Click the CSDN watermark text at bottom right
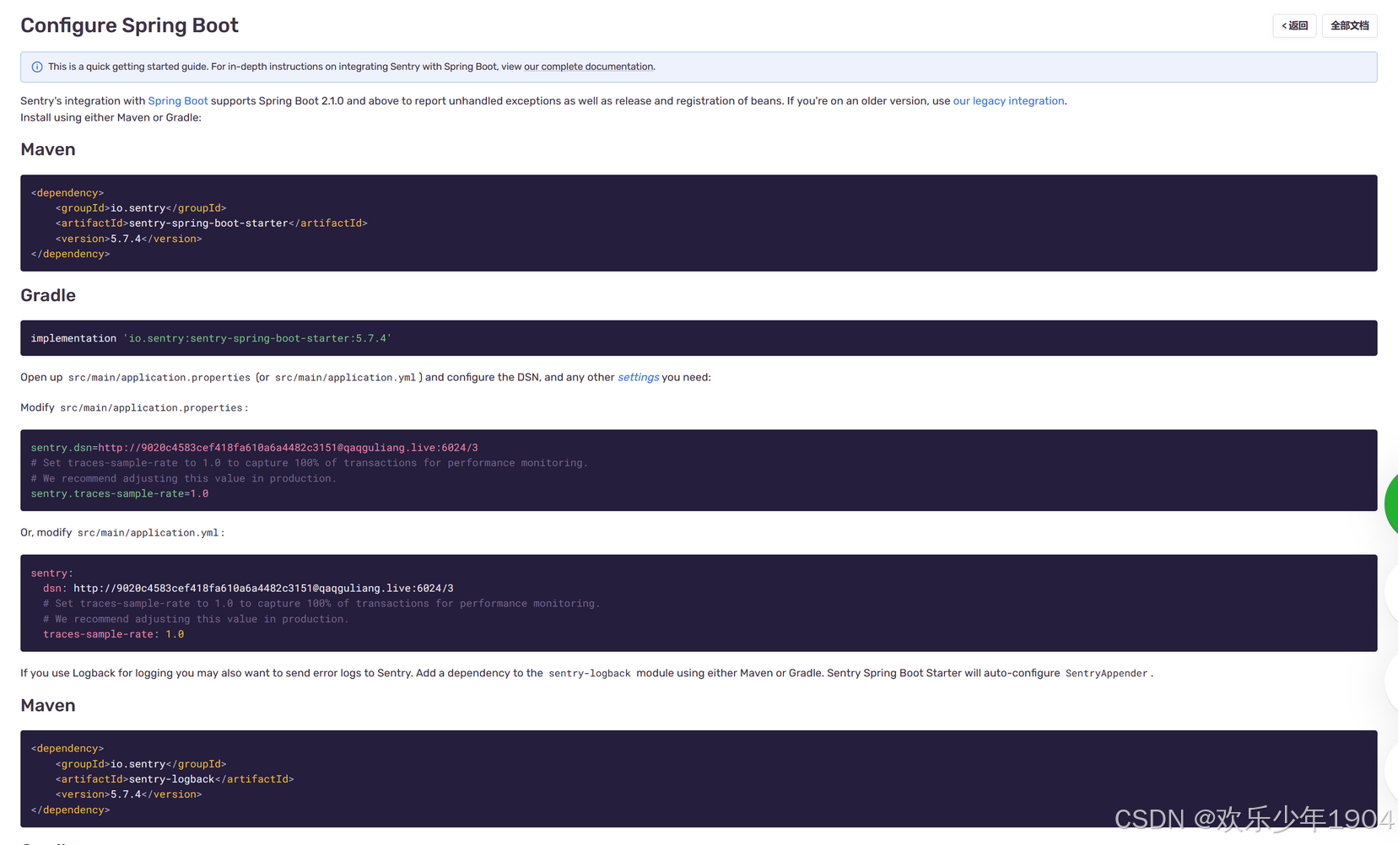Screen dimensions: 1398x845 1253,819
